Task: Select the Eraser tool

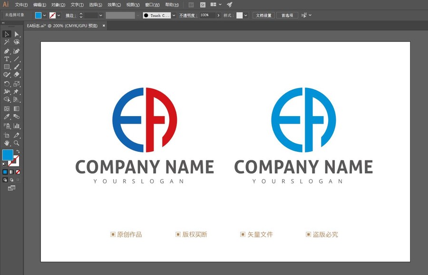Action: (x=17, y=75)
